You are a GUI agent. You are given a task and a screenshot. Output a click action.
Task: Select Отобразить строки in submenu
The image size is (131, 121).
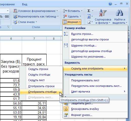(41, 86)
